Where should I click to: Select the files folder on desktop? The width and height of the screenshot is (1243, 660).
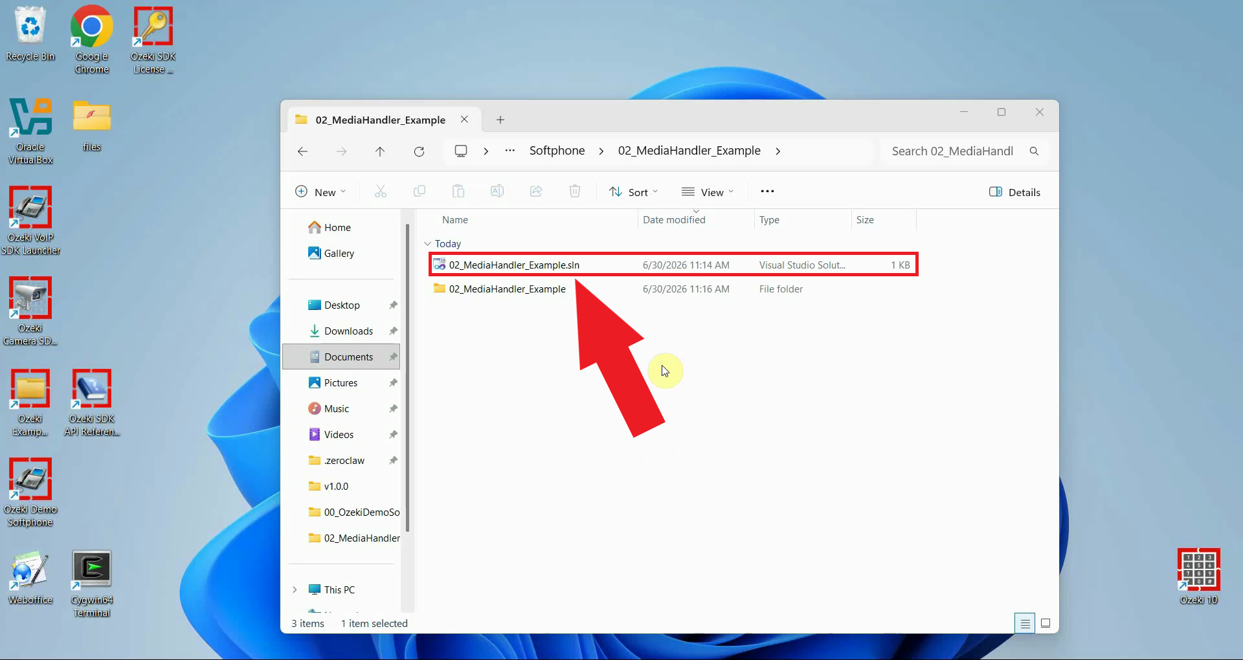tap(92, 126)
